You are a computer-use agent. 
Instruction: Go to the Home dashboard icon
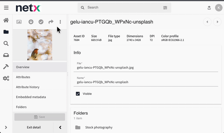[6, 20]
